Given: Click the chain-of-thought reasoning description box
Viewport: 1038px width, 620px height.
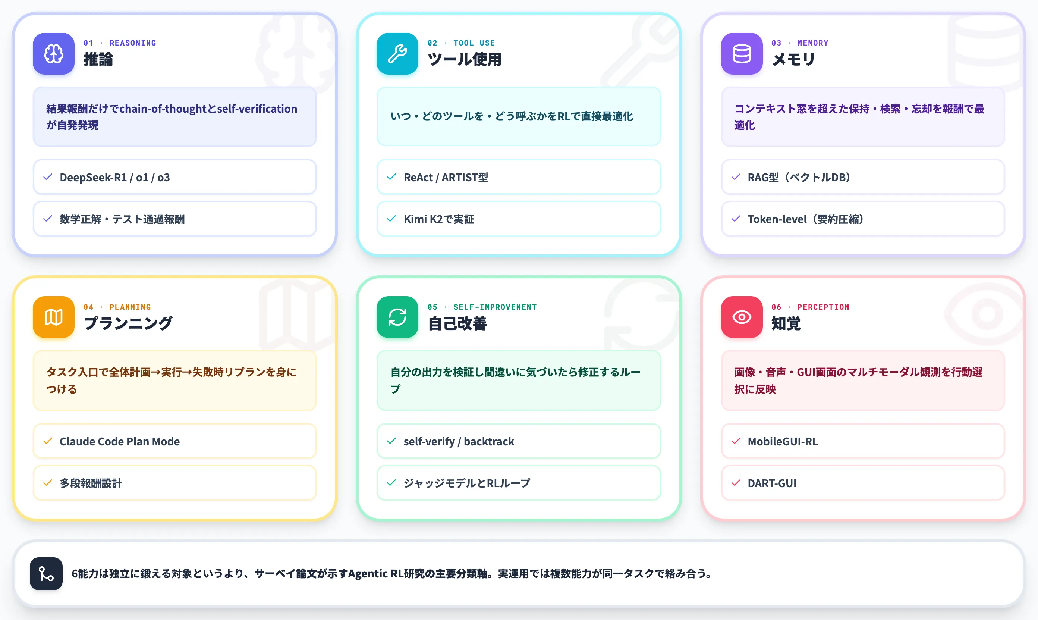Looking at the screenshot, I should pos(174,116).
